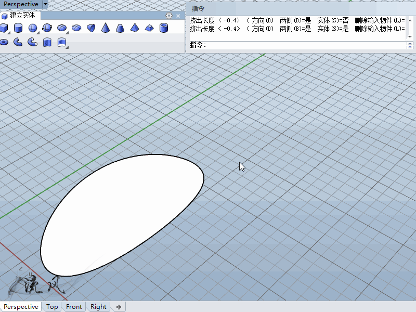Select the Extrude surface tool
The width and height of the screenshot is (416, 312).
[62, 43]
